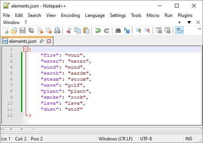Open a file using the Open folder icon
The width and height of the screenshot is (203, 143).
point(14,30)
